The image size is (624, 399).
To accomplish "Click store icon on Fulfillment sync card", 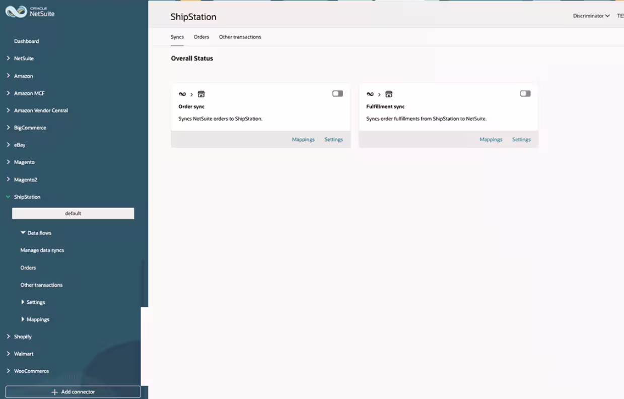I will [x=389, y=94].
